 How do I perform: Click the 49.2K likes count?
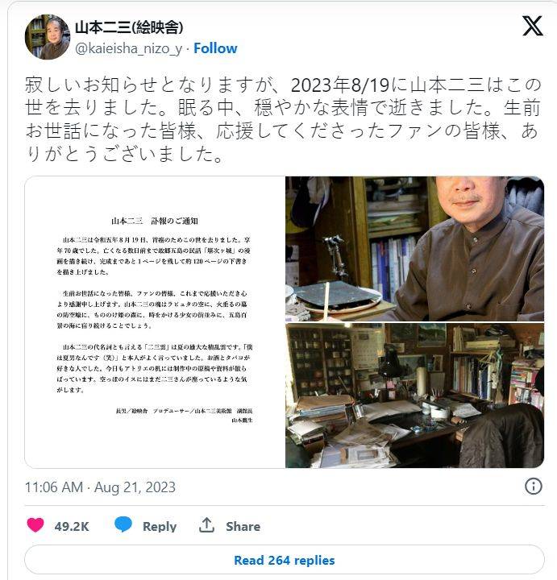pos(72,526)
